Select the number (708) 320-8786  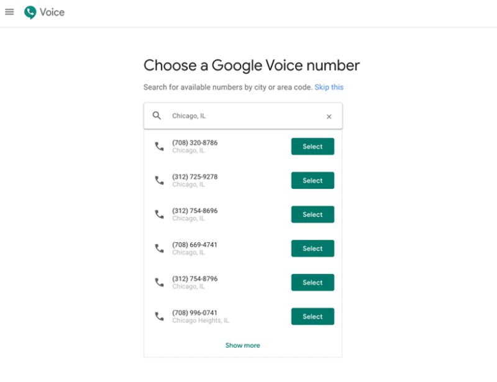coord(312,147)
